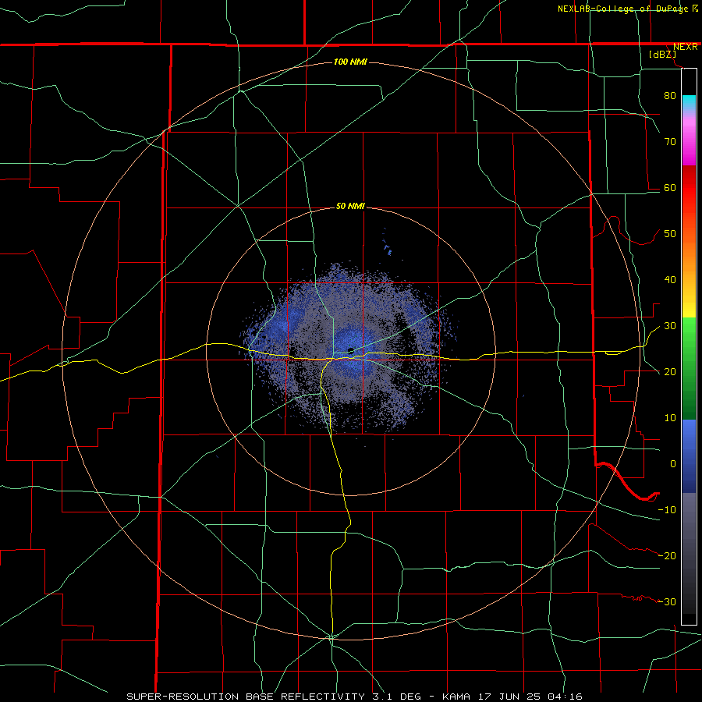Select the 50 value on the dBZ scale
702x702 pixels.
(670, 234)
